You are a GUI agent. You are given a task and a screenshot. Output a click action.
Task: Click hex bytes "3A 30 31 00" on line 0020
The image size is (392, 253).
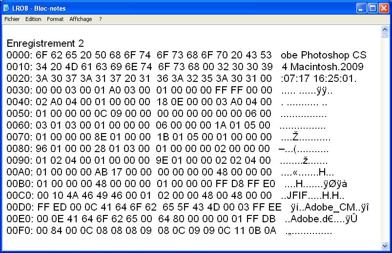[x=244, y=78]
